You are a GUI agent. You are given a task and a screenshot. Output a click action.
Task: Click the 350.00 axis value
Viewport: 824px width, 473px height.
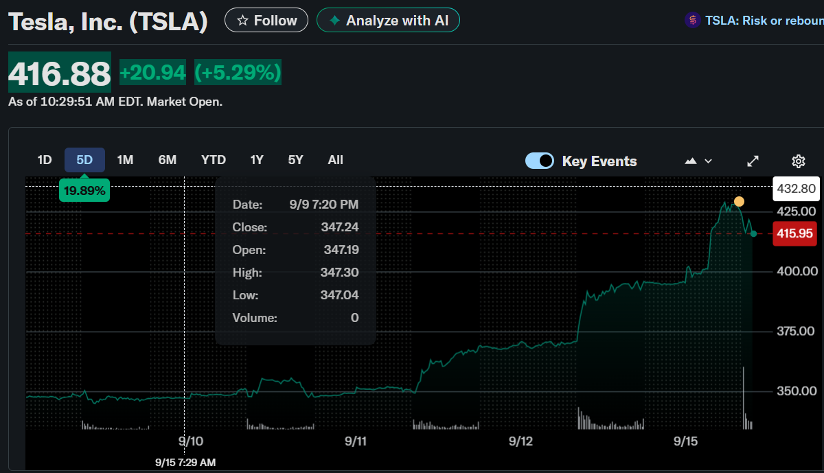(797, 391)
